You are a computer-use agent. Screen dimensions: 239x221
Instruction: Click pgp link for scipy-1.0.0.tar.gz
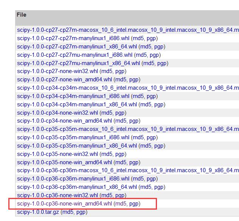(81, 212)
